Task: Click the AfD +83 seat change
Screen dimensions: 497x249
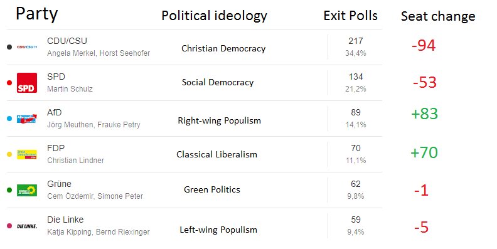Action: 424,114
